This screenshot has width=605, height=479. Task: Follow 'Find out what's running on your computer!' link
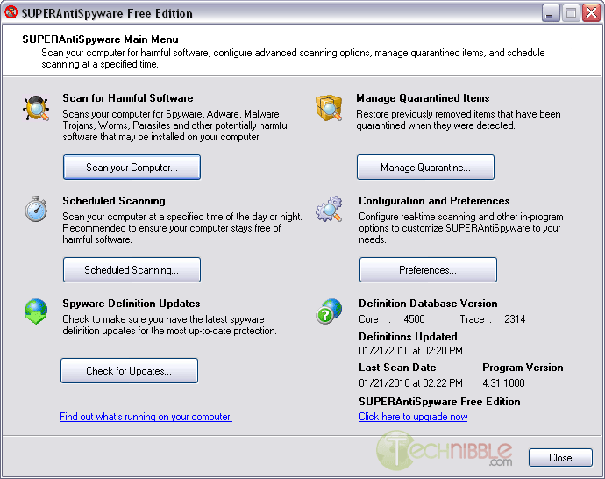(146, 417)
